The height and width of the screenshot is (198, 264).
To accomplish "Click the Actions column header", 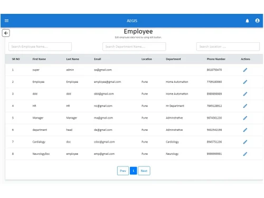I will click(246, 59).
